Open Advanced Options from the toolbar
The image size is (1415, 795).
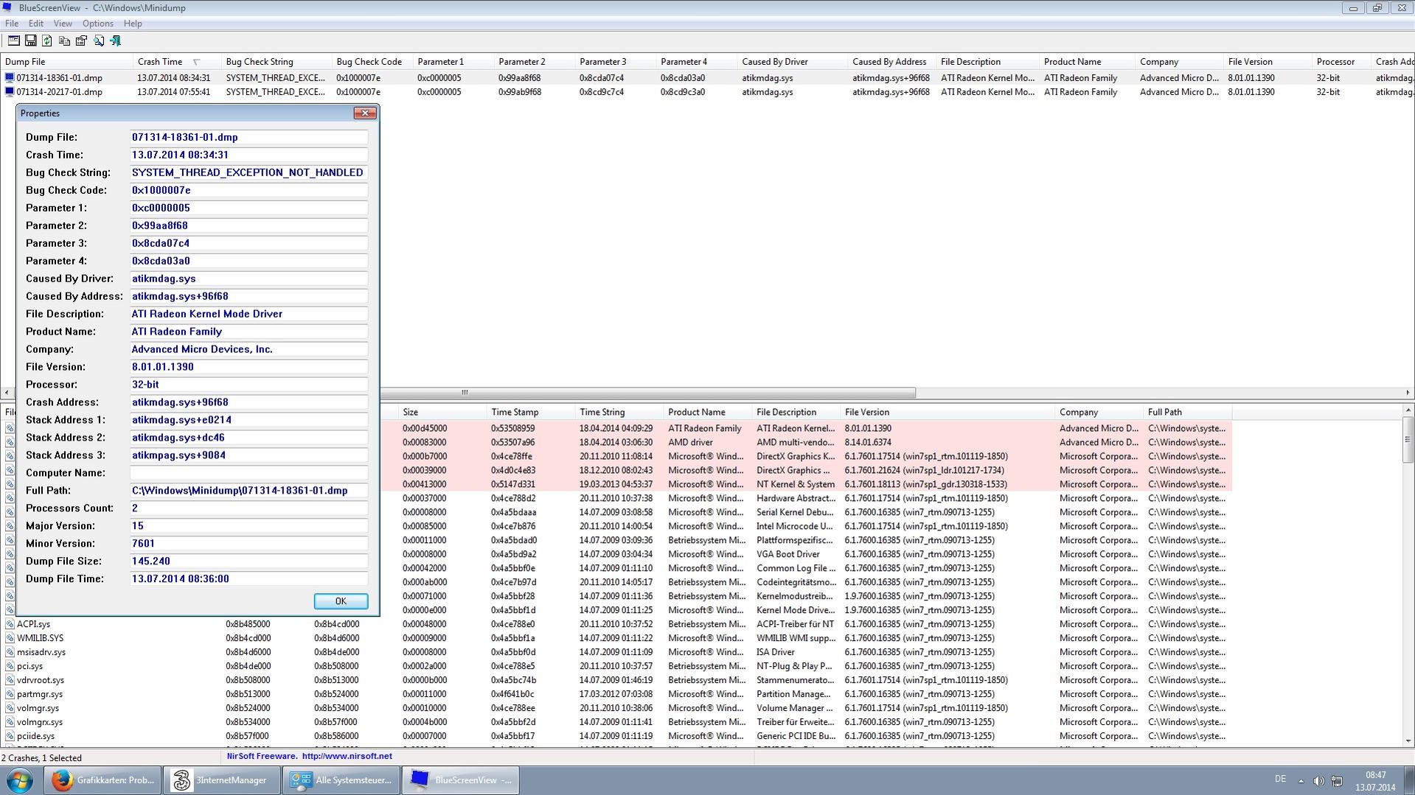coord(13,41)
